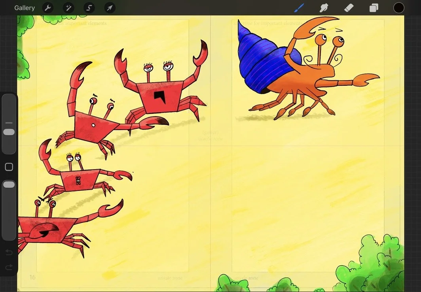Tap the page number 16 on canvas
Screen dimensions: 421x292
[x=32, y=277]
